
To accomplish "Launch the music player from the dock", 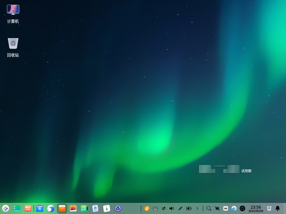I will click(x=84, y=208).
